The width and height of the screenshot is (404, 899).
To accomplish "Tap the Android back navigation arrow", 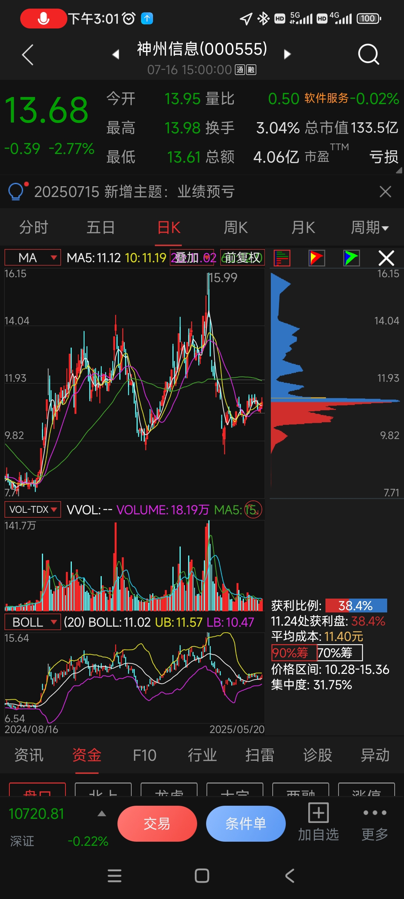I will tap(290, 876).
